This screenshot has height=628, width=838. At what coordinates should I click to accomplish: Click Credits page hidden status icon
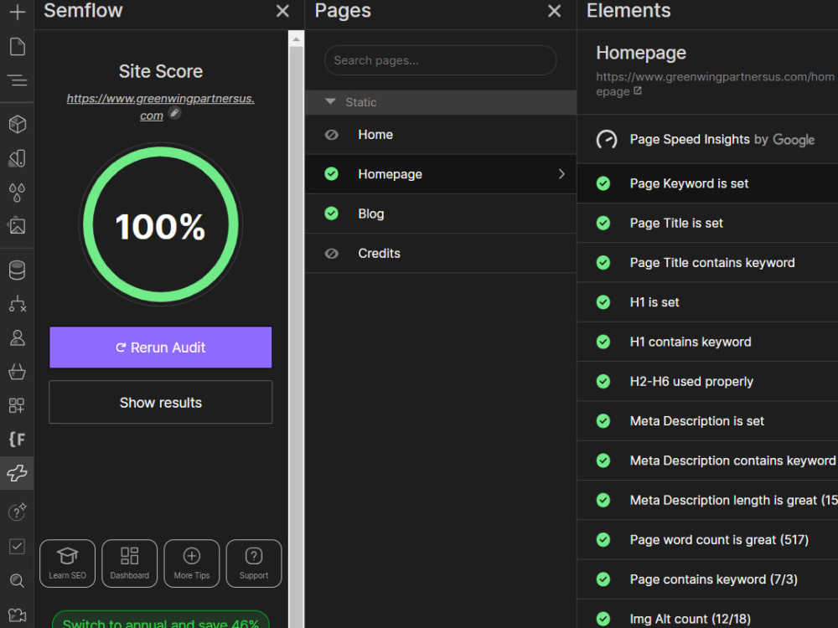point(331,253)
